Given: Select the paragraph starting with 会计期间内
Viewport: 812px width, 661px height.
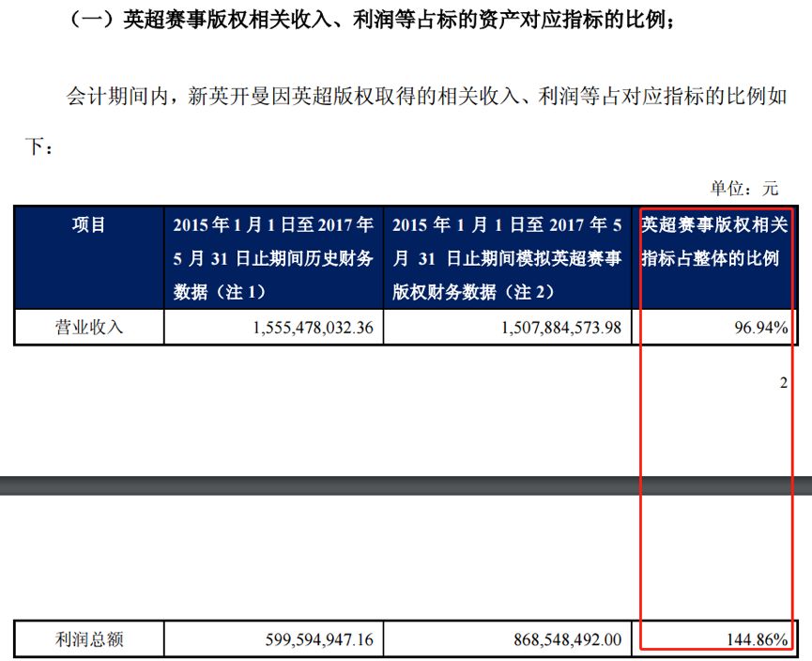Looking at the screenshot, I should click(x=406, y=122).
